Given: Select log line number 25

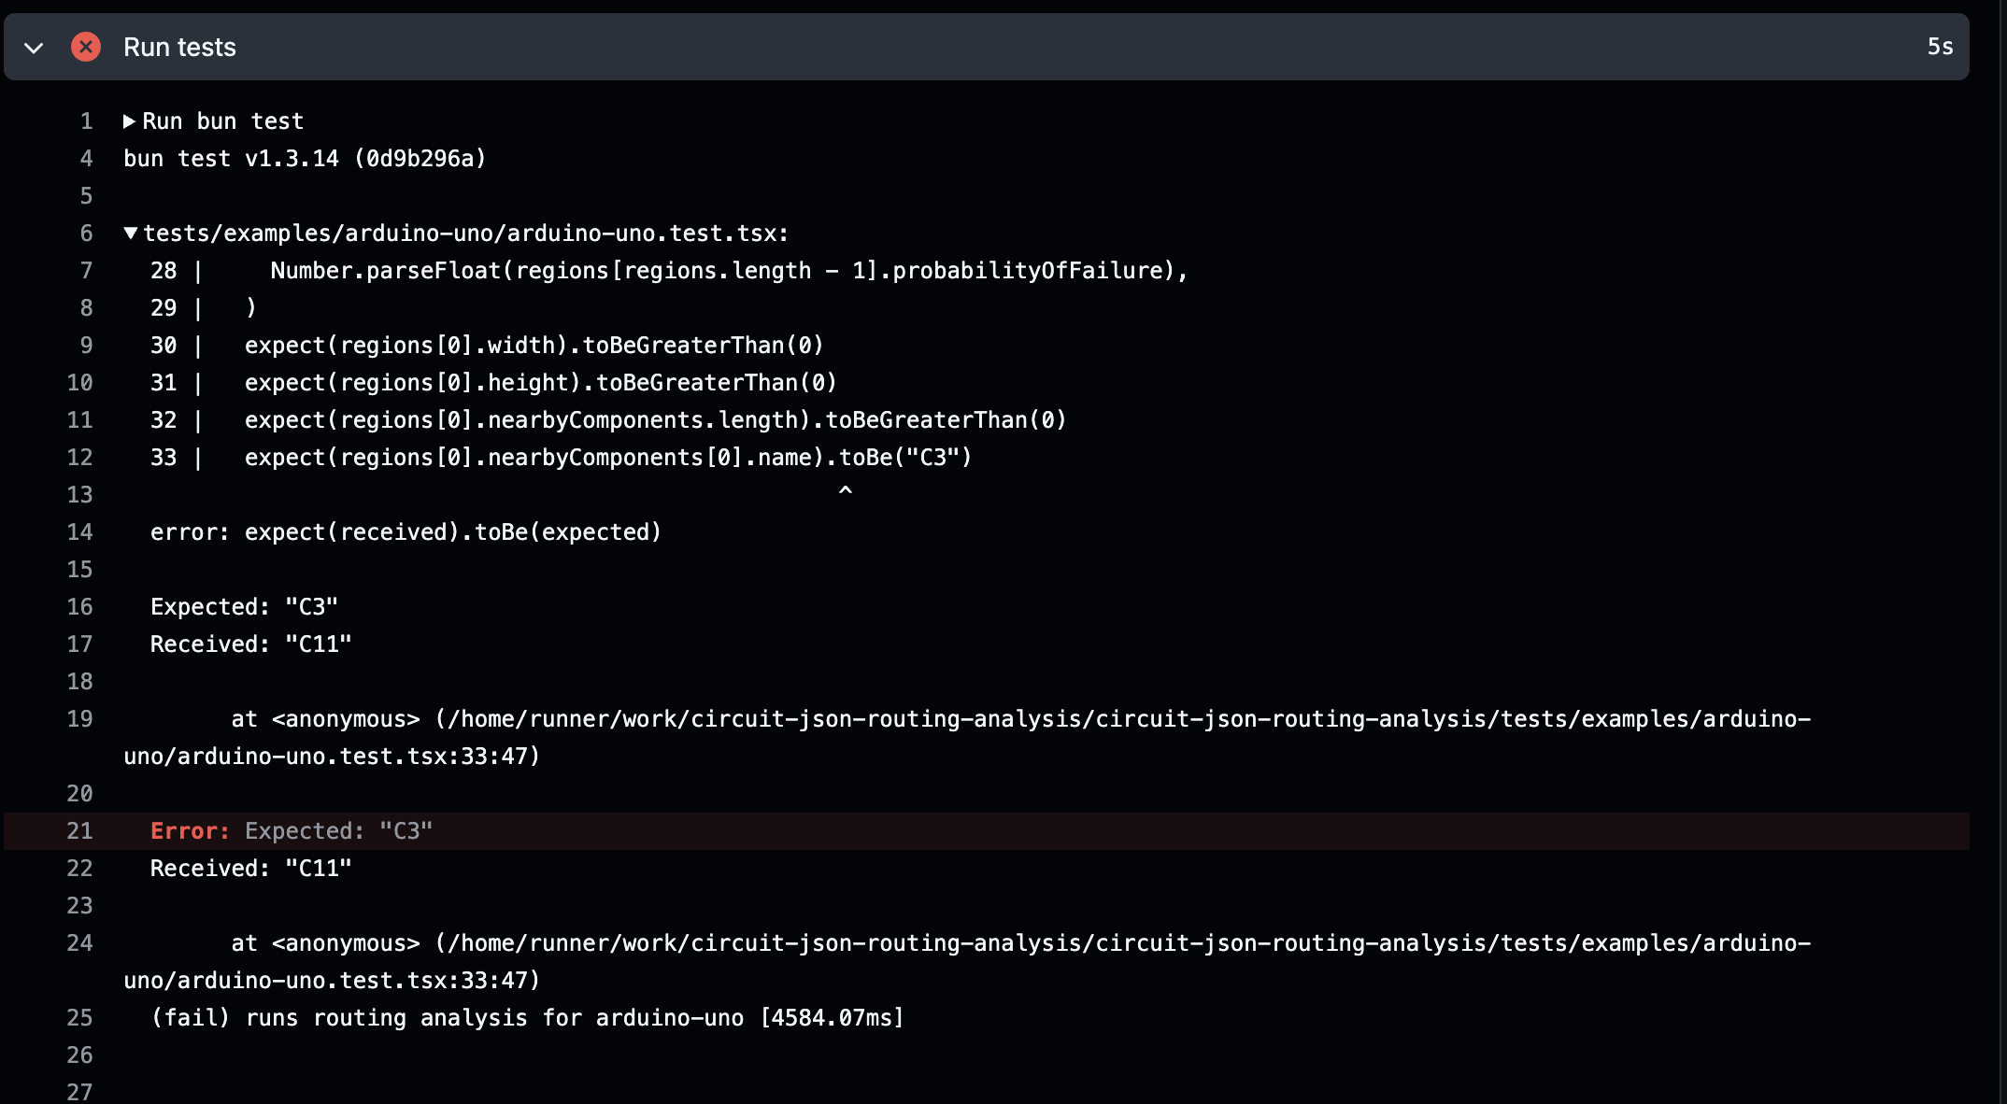Looking at the screenshot, I should pos(79,1018).
